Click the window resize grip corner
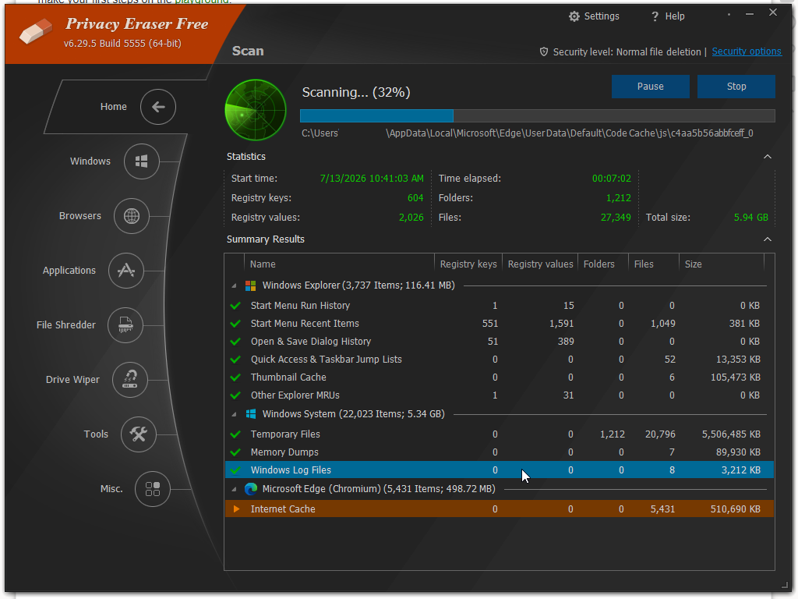The image size is (798, 599). tap(784, 585)
